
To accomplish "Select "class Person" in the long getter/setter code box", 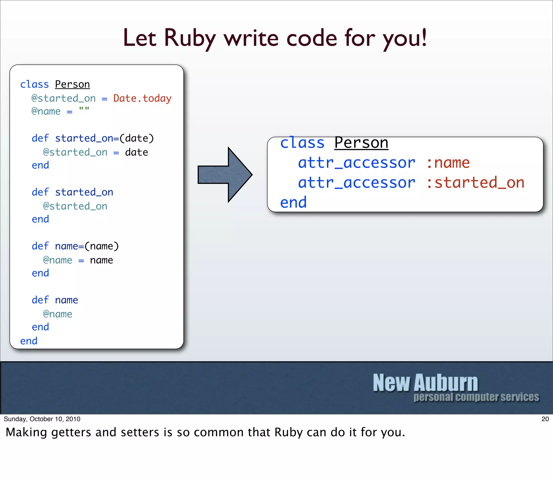I will point(55,84).
